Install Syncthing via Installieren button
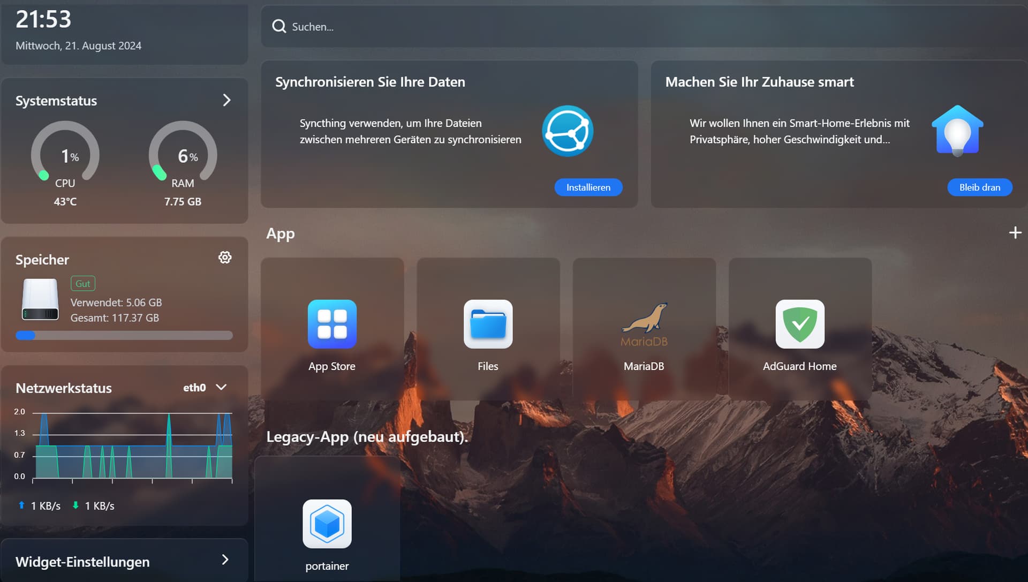 pos(588,187)
